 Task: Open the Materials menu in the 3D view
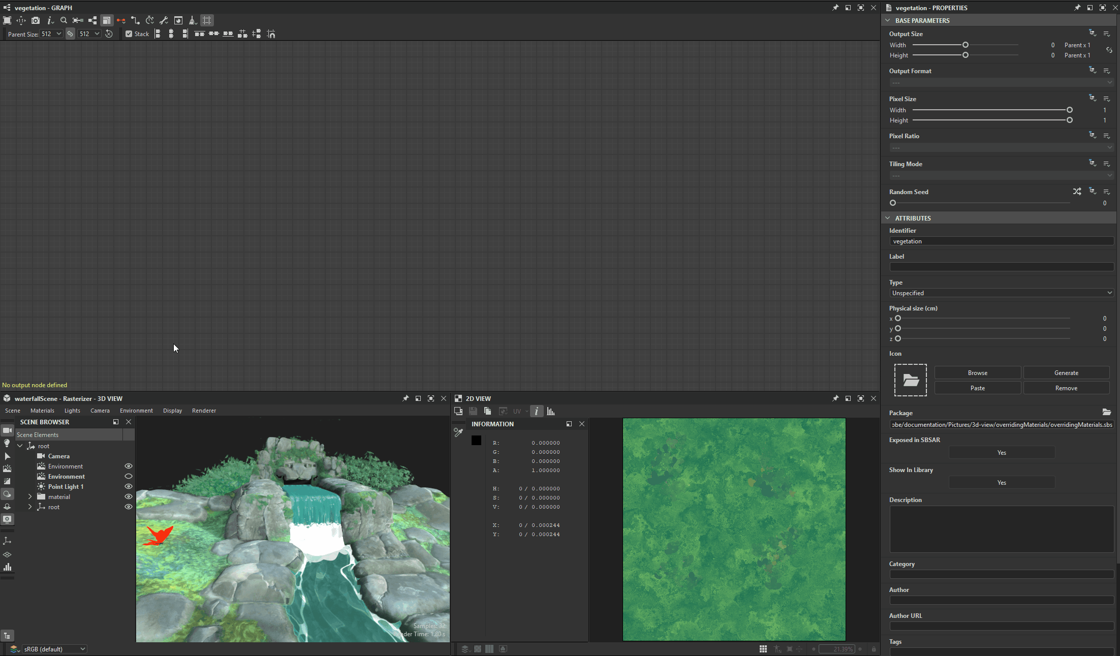pos(43,411)
